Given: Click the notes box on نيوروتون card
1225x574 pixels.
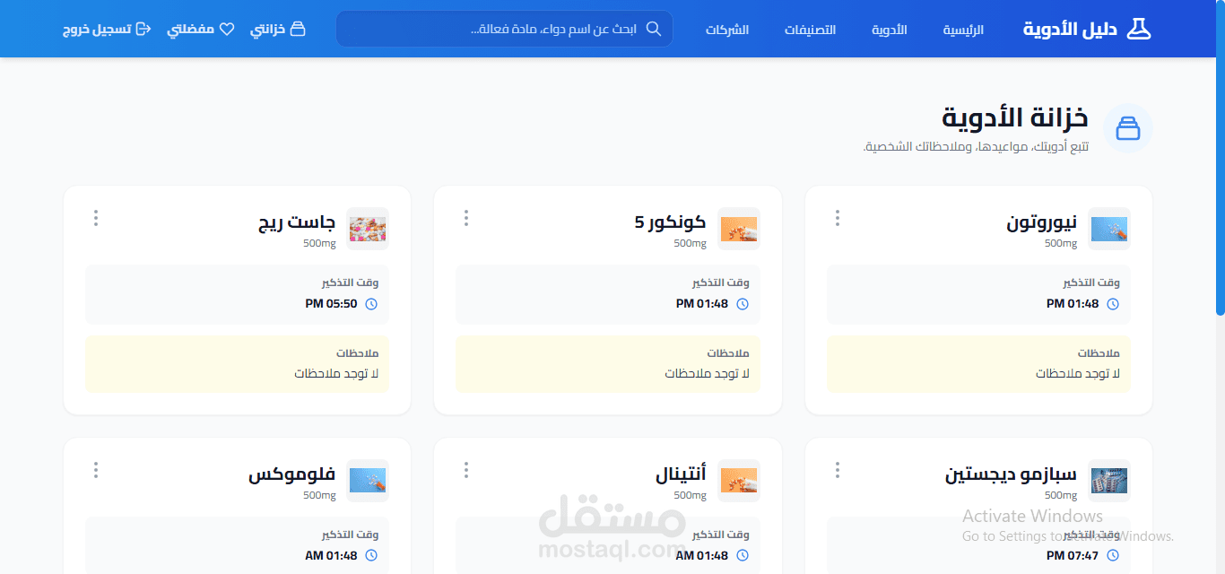Looking at the screenshot, I should (x=978, y=364).
